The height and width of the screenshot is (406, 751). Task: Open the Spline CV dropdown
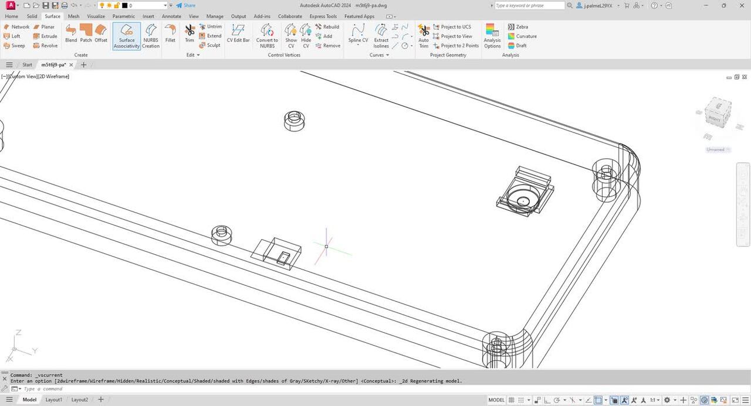point(358,45)
